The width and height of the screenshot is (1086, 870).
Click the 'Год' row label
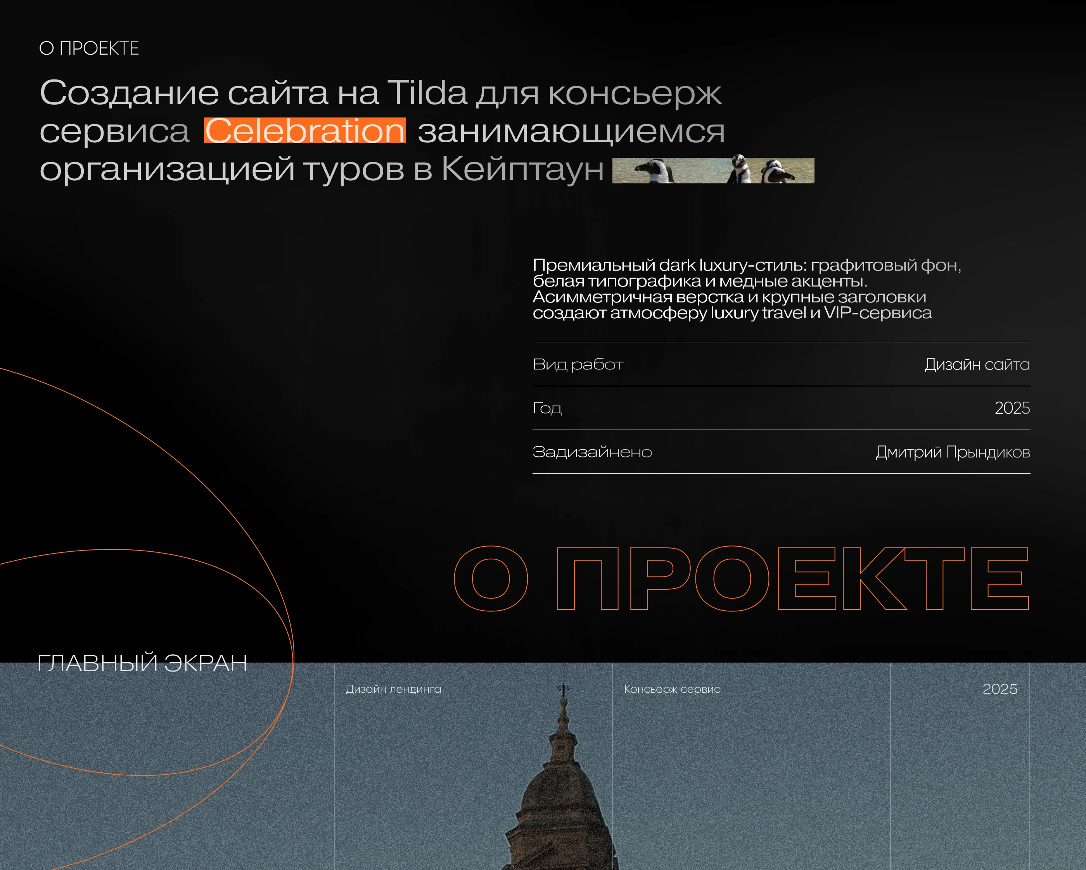coord(547,408)
